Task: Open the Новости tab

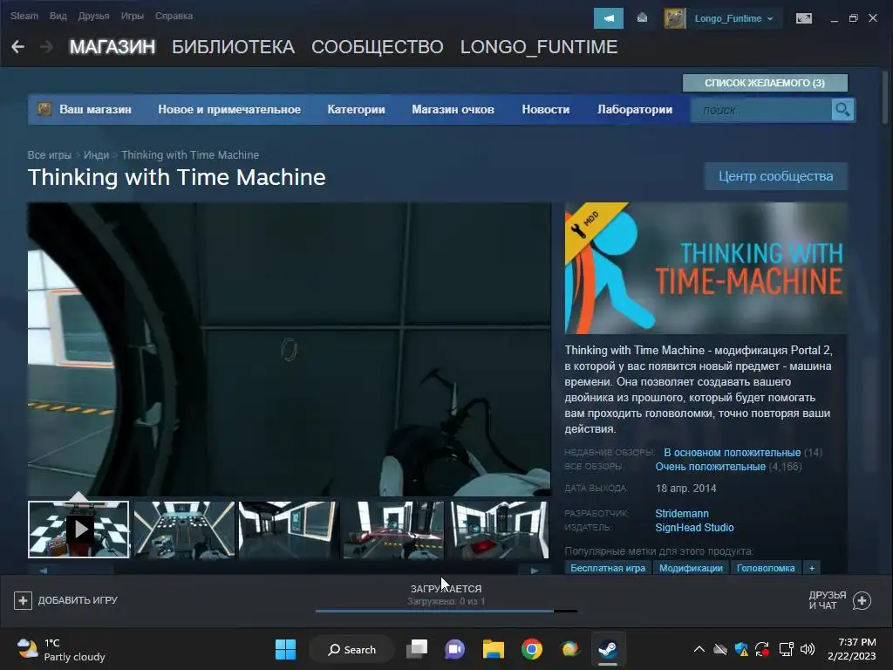Action: [x=546, y=109]
